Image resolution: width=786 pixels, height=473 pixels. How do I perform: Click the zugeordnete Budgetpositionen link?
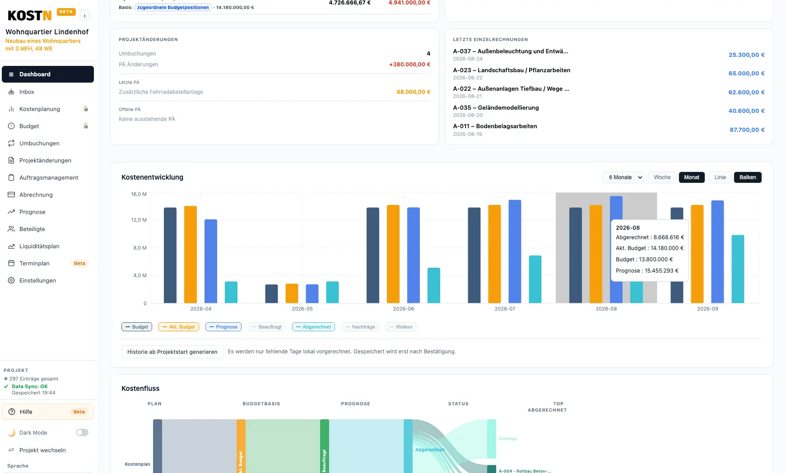(x=173, y=7)
